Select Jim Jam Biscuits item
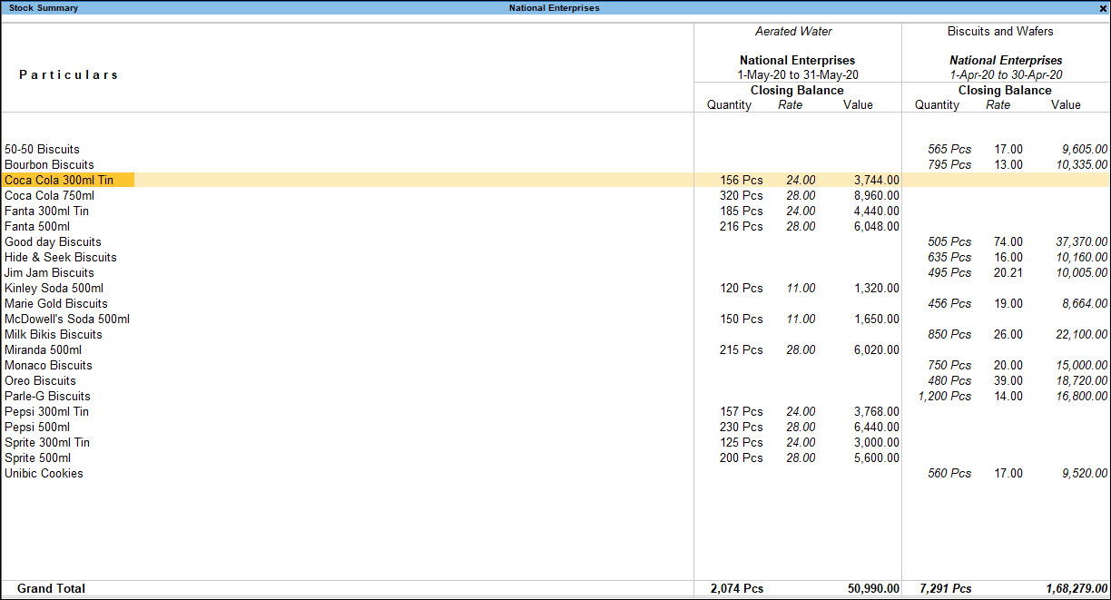This screenshot has width=1111, height=600. coord(49,272)
